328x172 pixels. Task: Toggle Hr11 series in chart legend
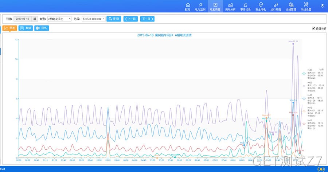(x=304, y=124)
